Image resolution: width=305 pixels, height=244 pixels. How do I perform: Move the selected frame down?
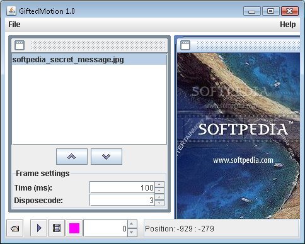[x=106, y=157]
